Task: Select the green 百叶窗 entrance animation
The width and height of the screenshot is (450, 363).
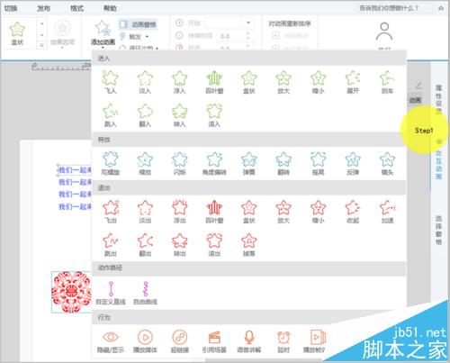Action: [x=214, y=82]
